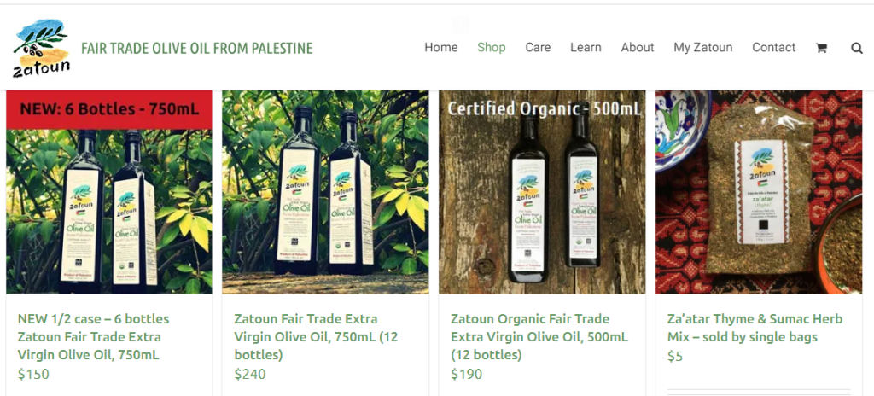Click the Zatoun olive branch logo
The width and height of the screenshot is (874, 396).
point(41,49)
